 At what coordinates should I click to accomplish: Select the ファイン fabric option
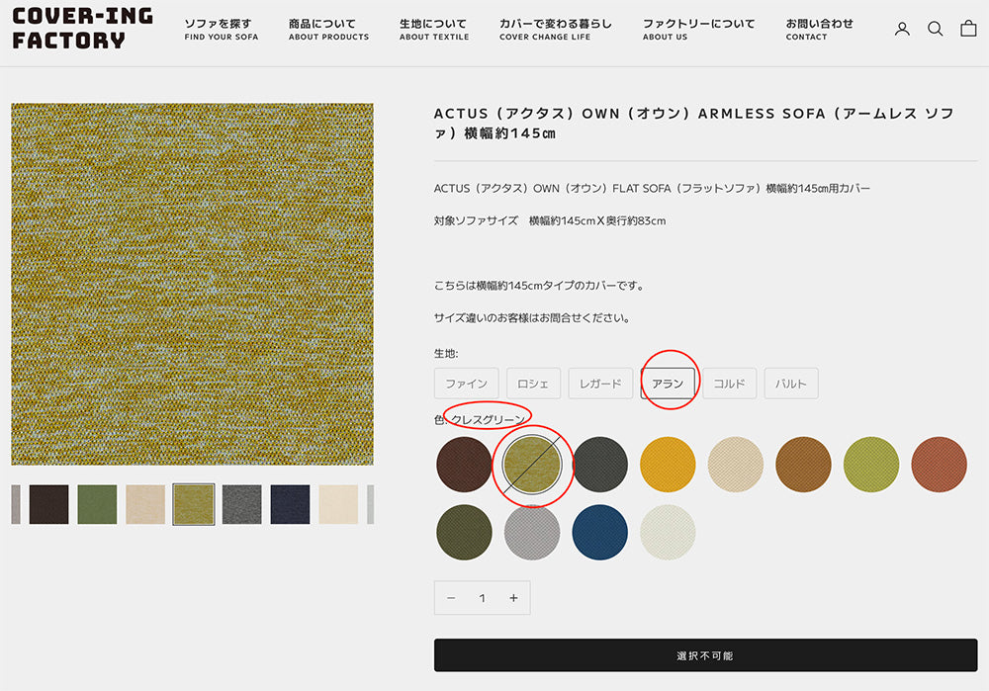point(466,384)
